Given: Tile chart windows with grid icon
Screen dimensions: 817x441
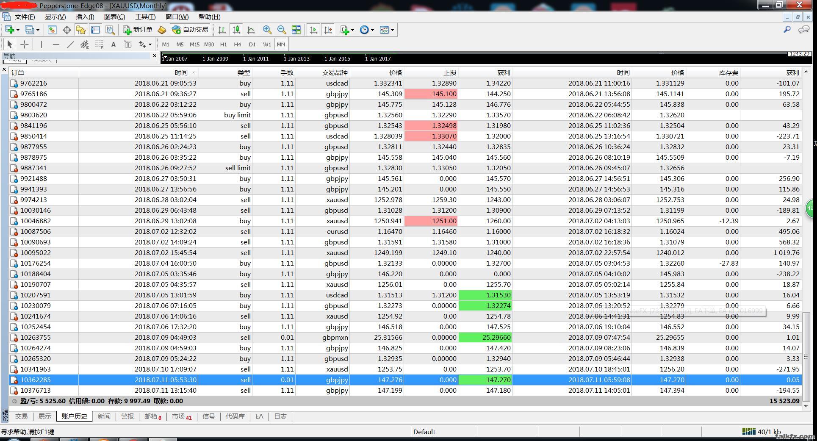Looking at the screenshot, I should [x=296, y=30].
